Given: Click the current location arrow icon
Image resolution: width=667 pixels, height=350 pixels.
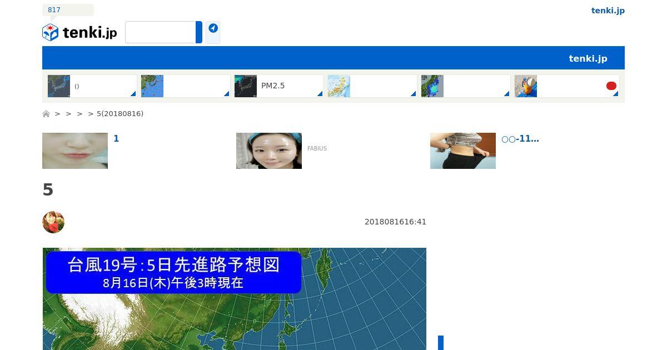Looking at the screenshot, I should [213, 28].
